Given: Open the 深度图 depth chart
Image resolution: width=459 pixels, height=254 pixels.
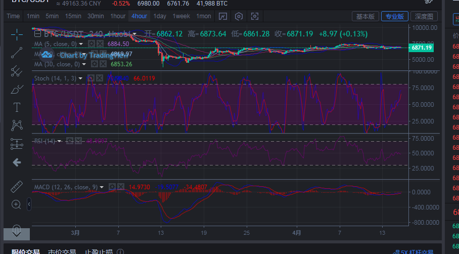Looking at the screenshot, I should pyautogui.click(x=424, y=16).
